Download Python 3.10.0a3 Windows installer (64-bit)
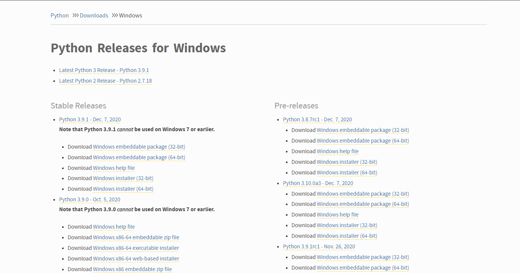This screenshot has width=520, height=273. pyautogui.click(x=347, y=236)
